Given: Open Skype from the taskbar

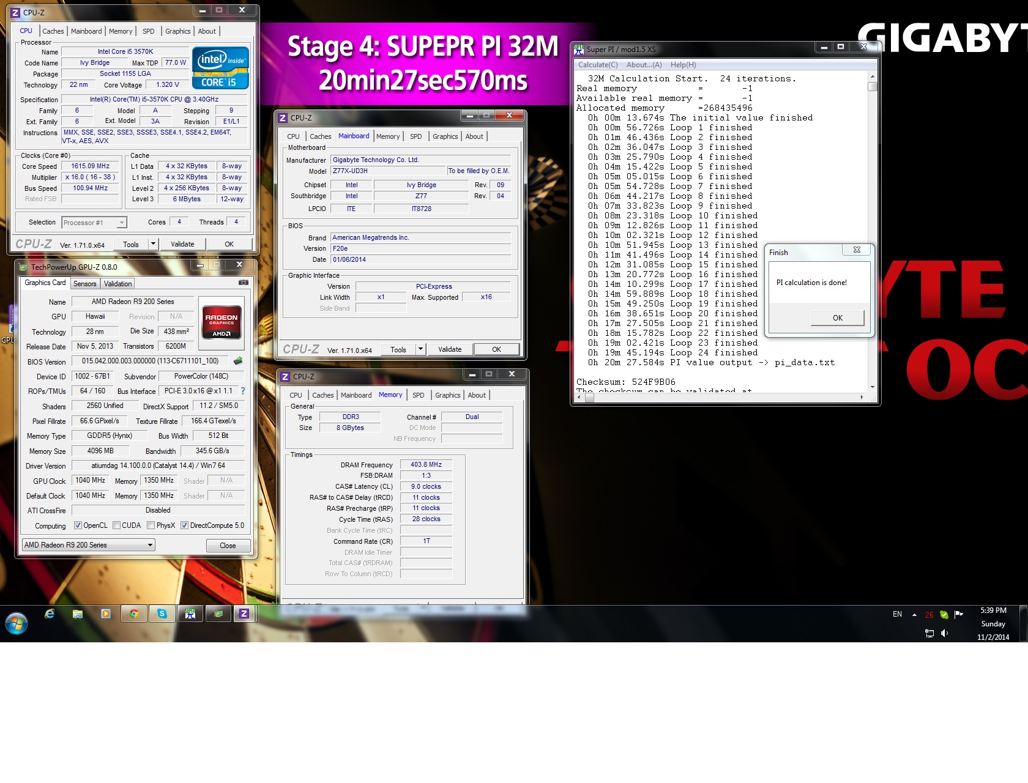Looking at the screenshot, I should point(162,614).
